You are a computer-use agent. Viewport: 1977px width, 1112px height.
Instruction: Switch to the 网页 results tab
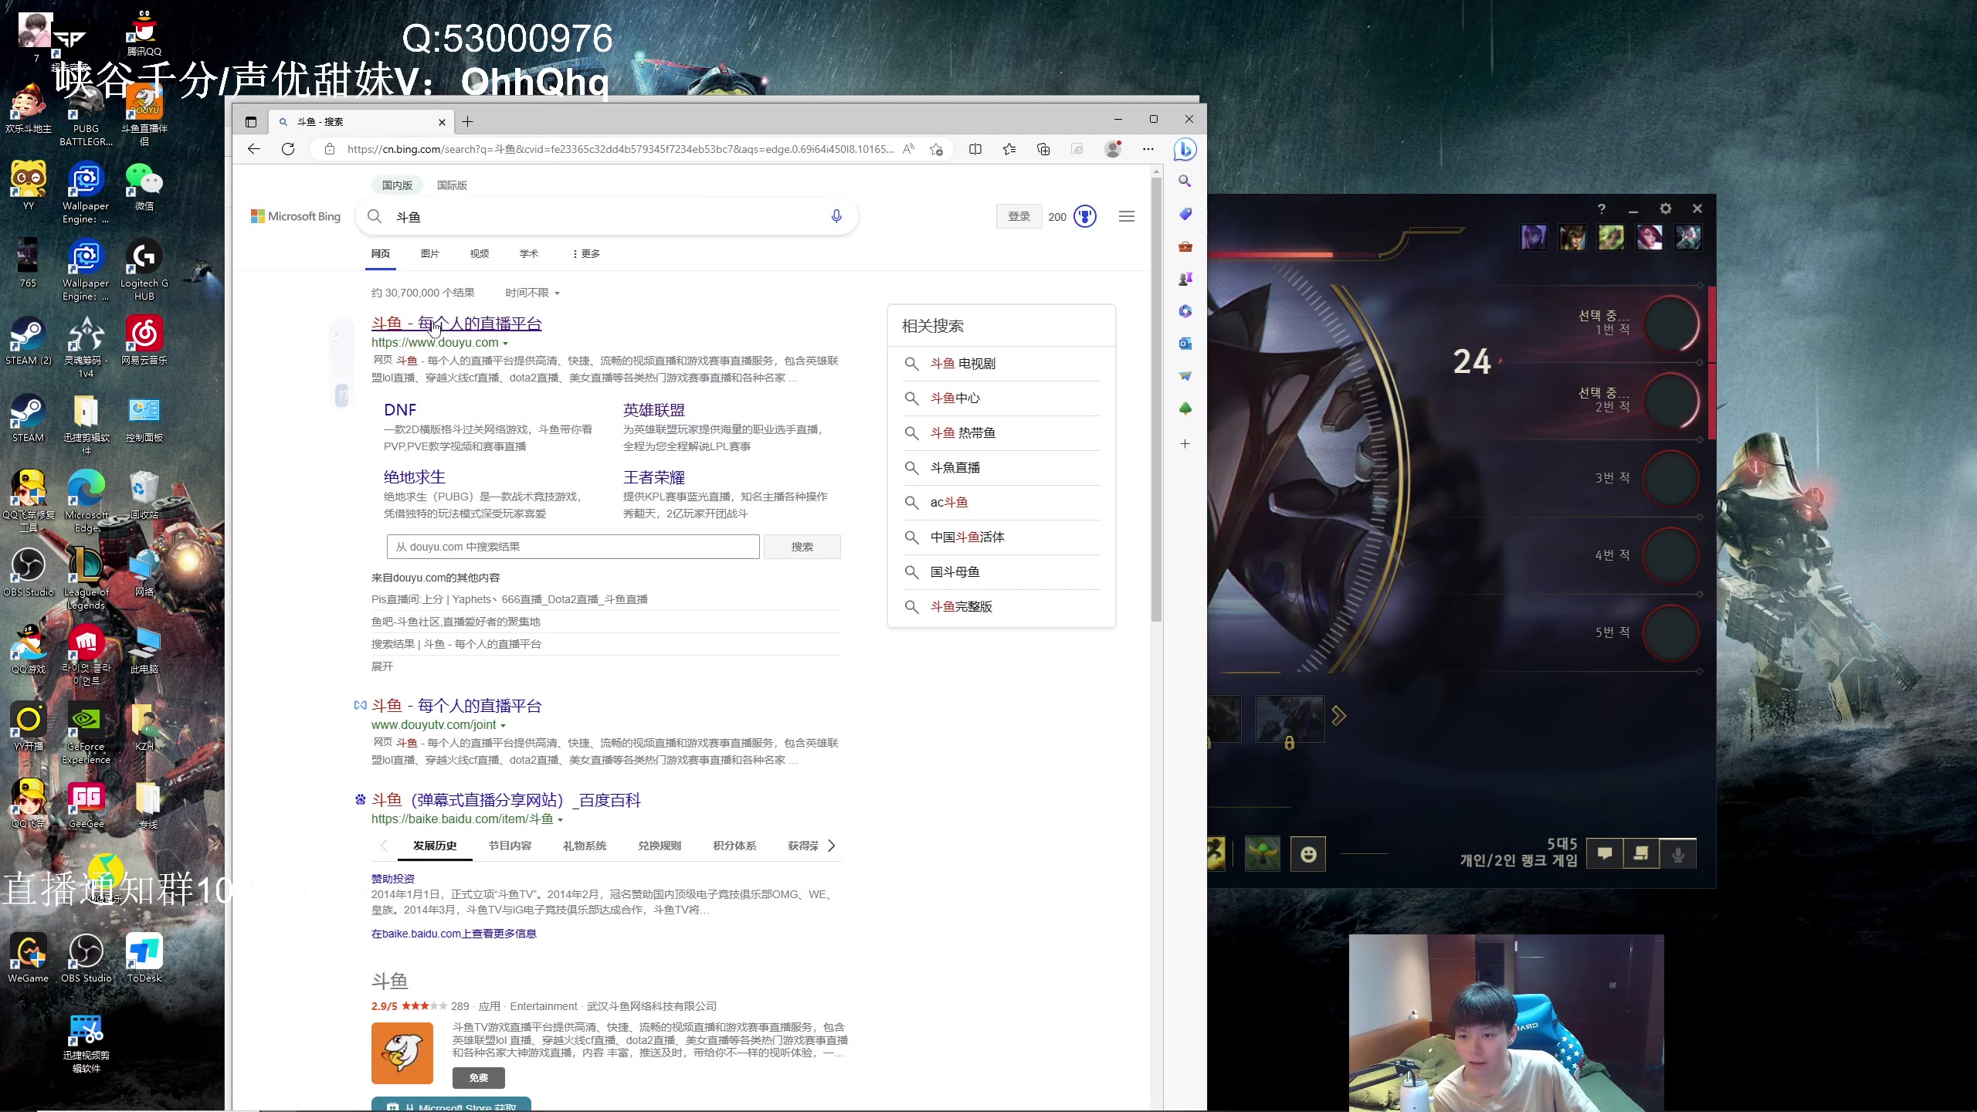381,253
